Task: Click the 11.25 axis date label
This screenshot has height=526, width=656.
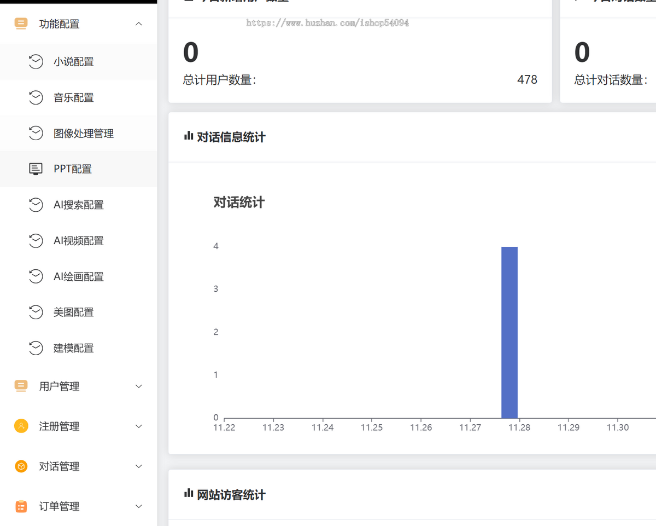Action: 372,427
